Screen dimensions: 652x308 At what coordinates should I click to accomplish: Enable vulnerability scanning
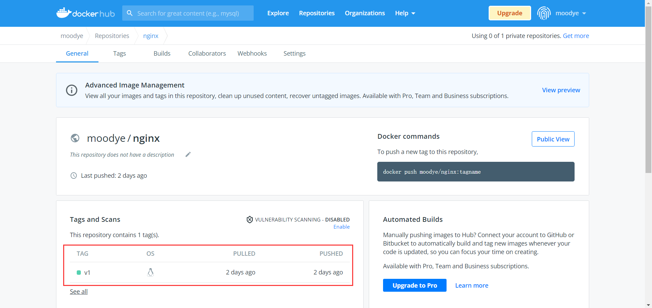coord(341,227)
